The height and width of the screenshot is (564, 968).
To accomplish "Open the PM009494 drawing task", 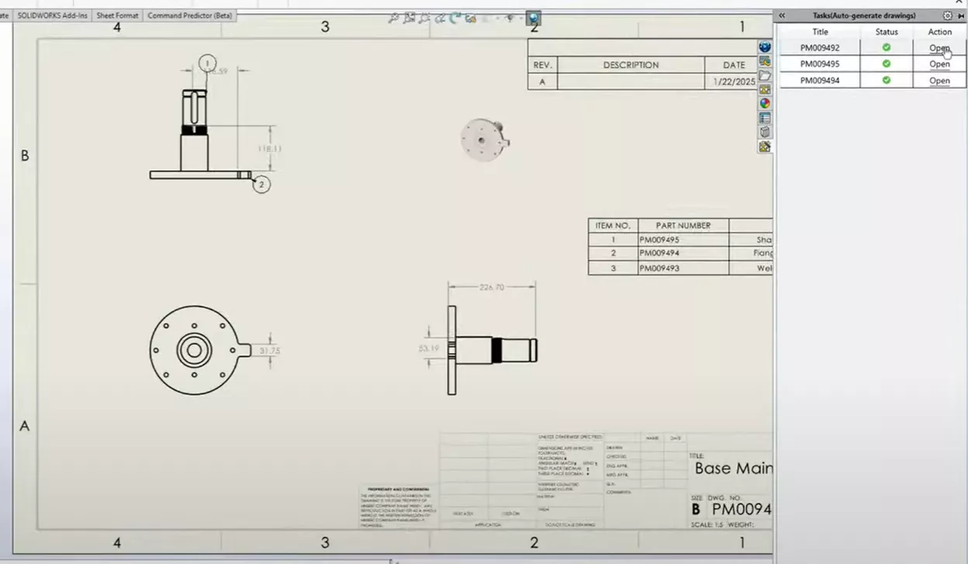I will 939,81.
